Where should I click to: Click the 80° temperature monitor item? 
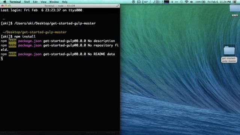click(x=145, y=2)
